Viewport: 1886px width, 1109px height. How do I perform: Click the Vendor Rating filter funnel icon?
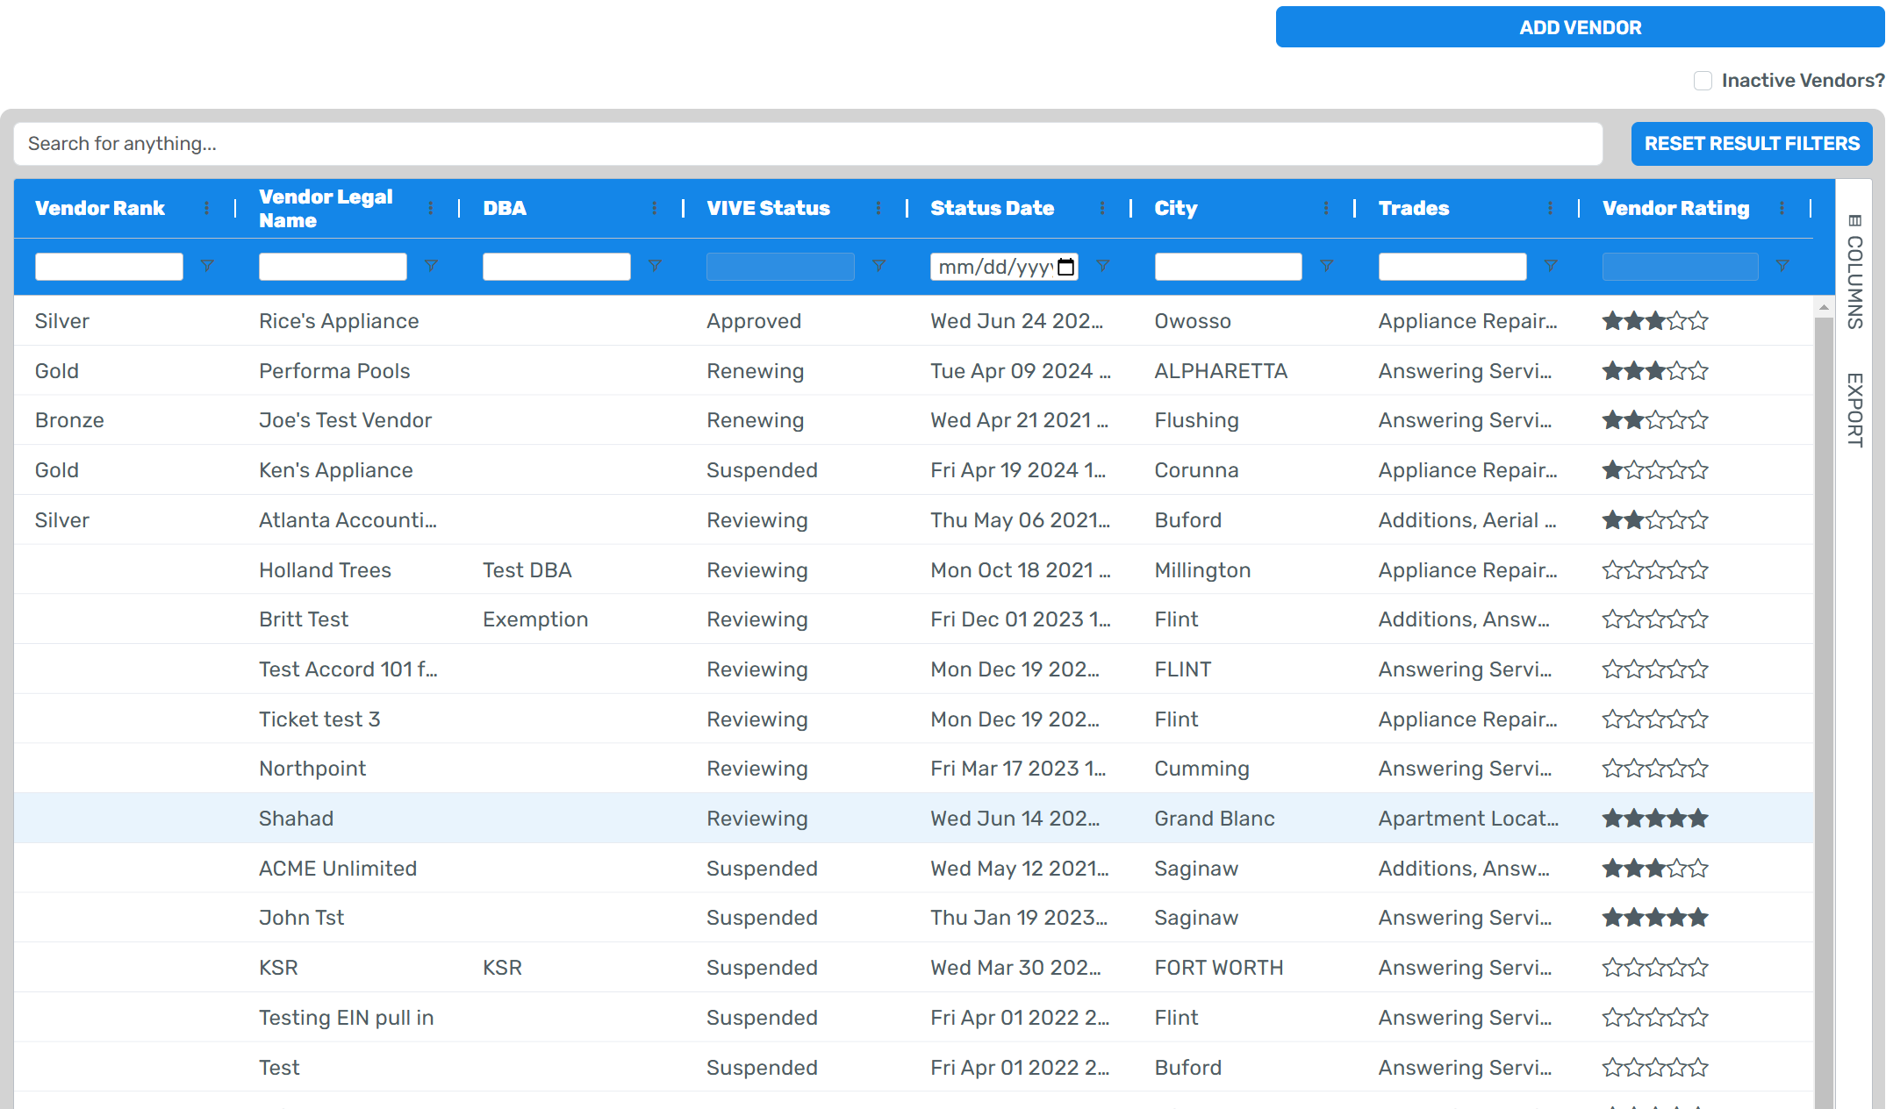coord(1782,266)
